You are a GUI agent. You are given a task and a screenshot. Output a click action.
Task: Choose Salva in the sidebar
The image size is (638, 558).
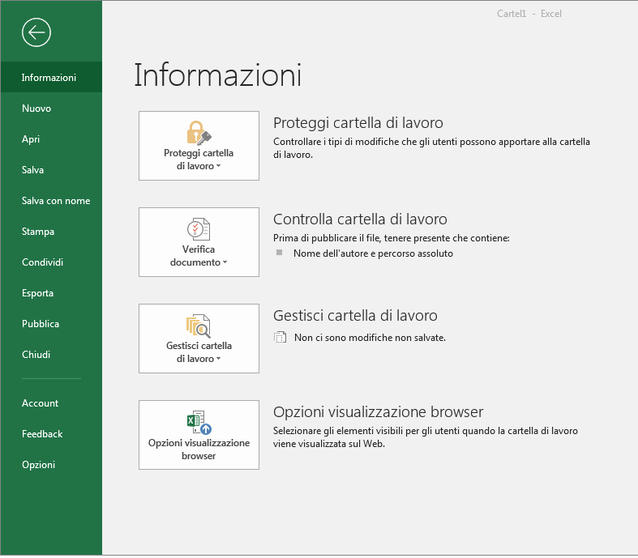click(51, 170)
